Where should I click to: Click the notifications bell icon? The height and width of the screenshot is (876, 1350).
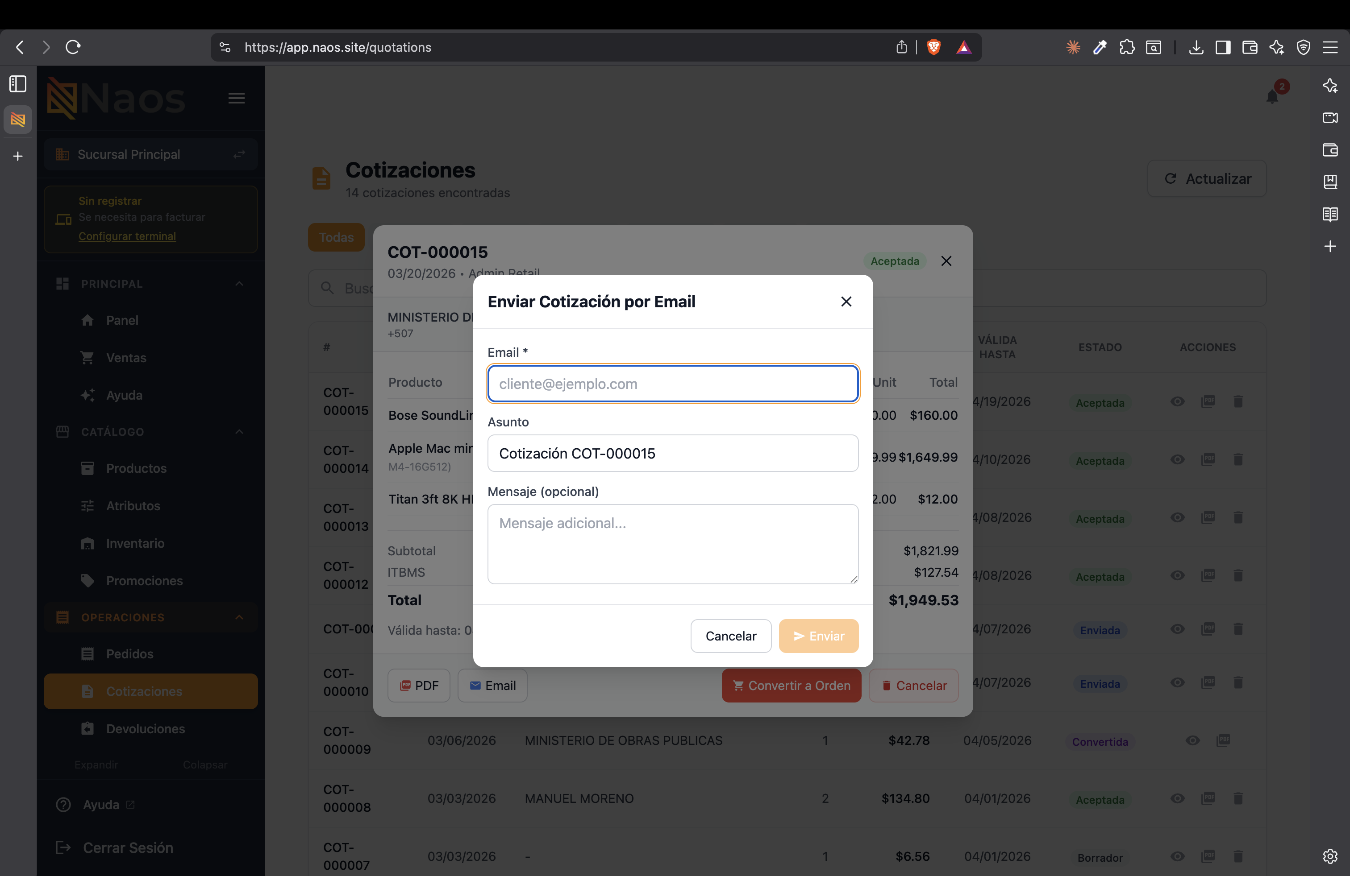1272,97
